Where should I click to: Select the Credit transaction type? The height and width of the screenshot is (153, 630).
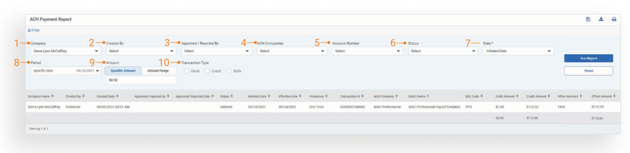pyautogui.click(x=207, y=71)
